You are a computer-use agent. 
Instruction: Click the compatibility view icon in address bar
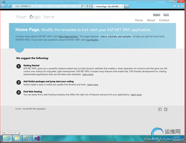click(87, 6)
